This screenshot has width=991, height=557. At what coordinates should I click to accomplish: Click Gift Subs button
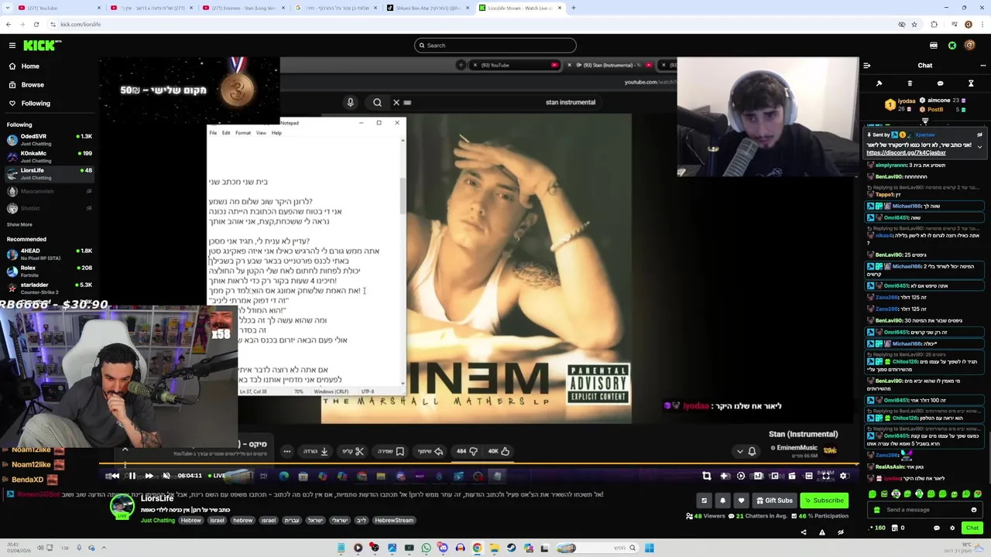774,501
